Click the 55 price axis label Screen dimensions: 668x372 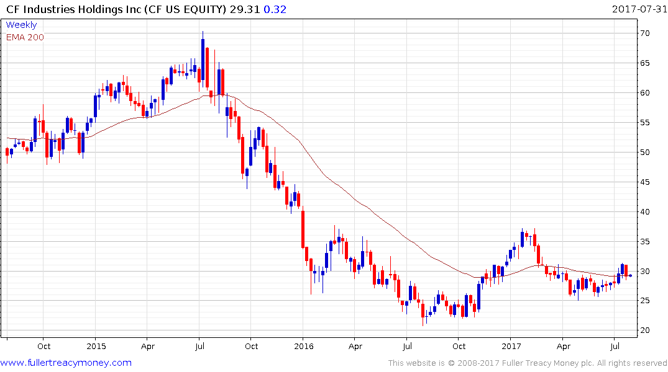click(644, 122)
